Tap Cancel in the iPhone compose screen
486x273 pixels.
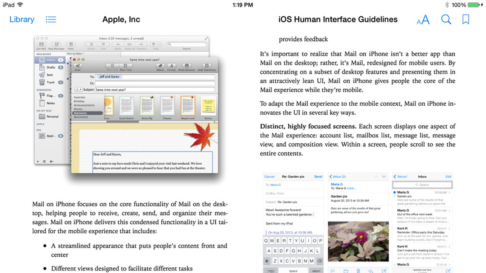pyautogui.click(x=269, y=177)
